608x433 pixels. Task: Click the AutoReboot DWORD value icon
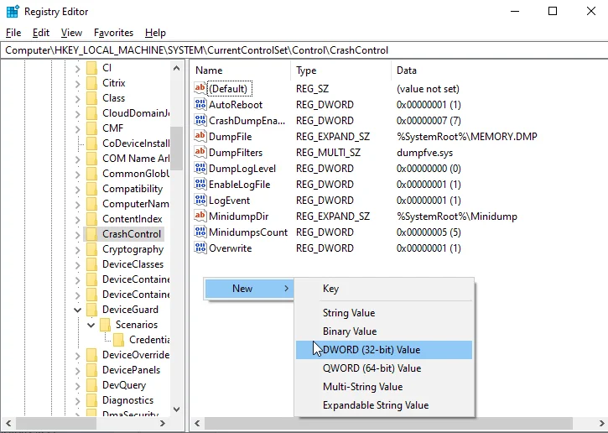point(200,104)
